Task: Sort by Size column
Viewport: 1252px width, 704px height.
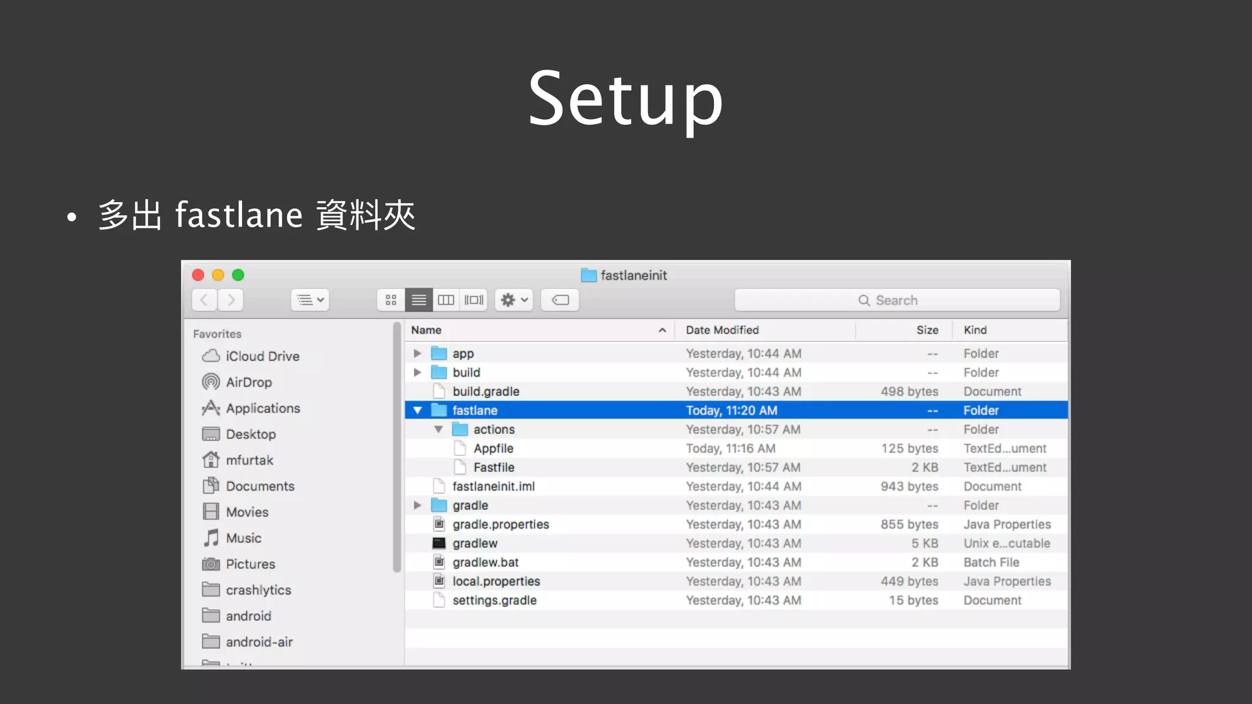Action: (x=904, y=330)
